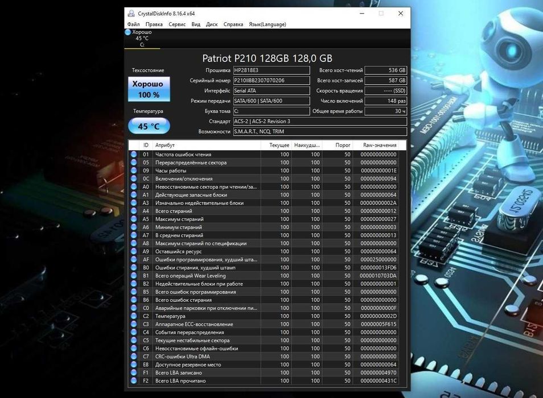This screenshot has width=543, height=398.
Task: Select the row События перераспределения
Action: [264, 332]
